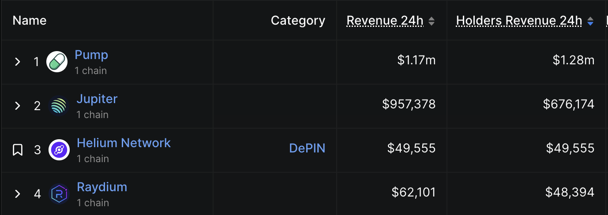Click the Name column header
Screen dimensions: 608x215
[30, 21]
